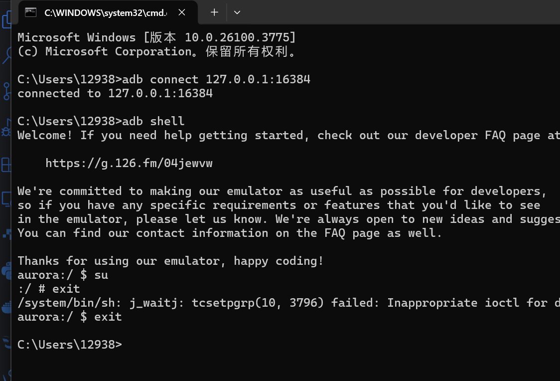Open the Remote Explorer monitor icon
Screen dimensions: 560x381
(x=6, y=199)
